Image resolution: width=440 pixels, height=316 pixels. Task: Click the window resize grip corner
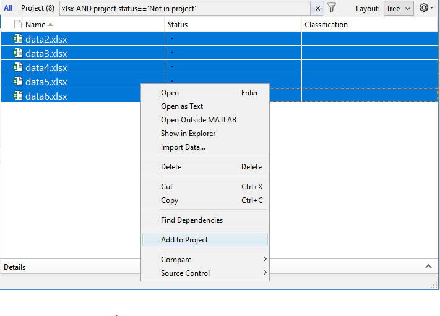click(x=434, y=286)
